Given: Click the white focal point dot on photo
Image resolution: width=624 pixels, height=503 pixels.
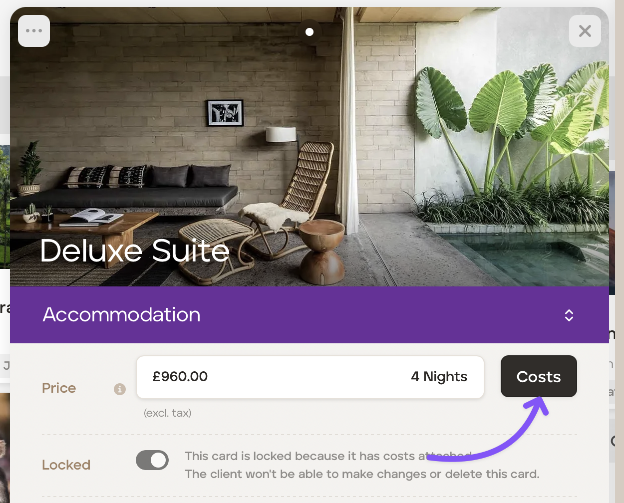Looking at the screenshot, I should 310,32.
